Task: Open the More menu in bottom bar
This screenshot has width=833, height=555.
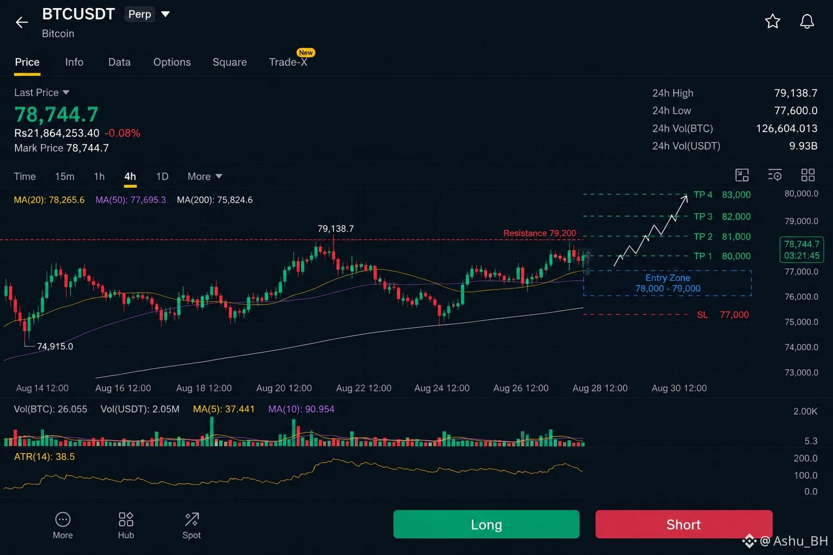Action: [x=62, y=526]
